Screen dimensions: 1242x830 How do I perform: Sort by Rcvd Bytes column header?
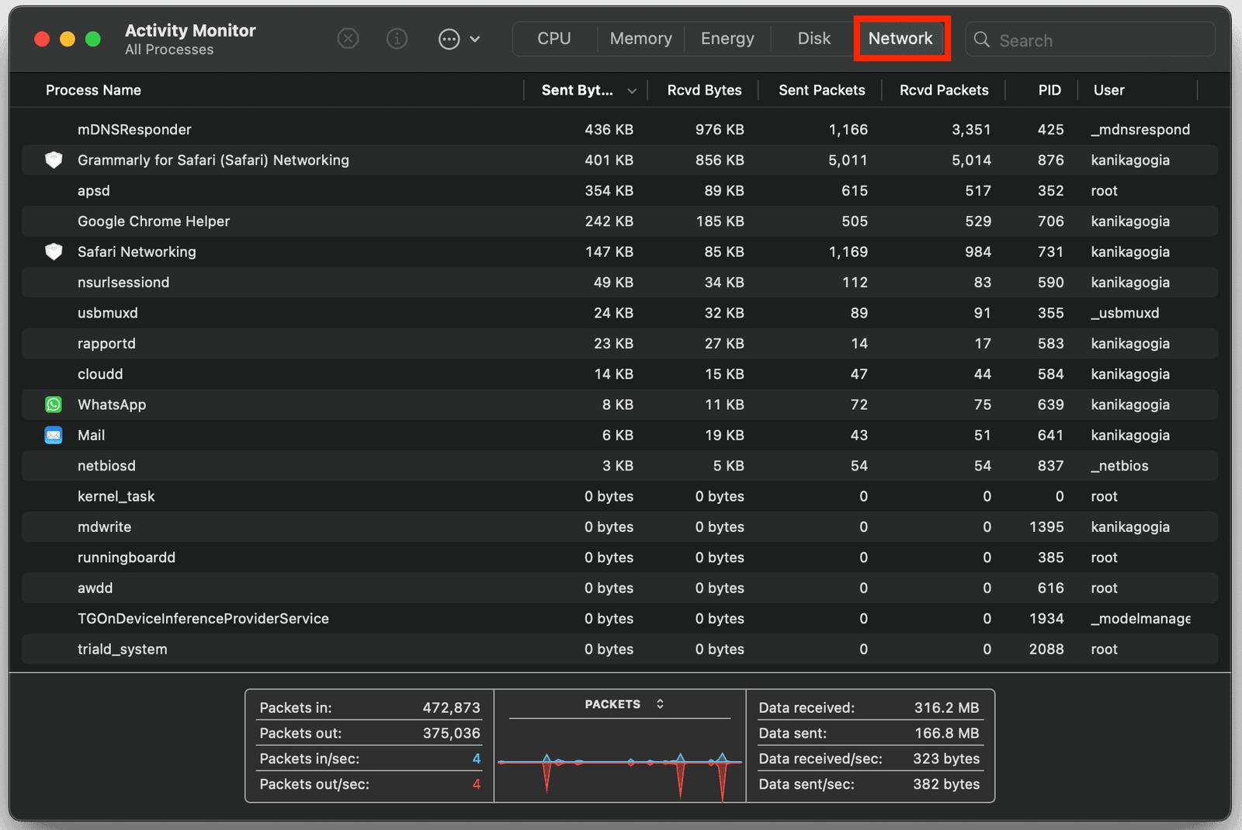704,90
